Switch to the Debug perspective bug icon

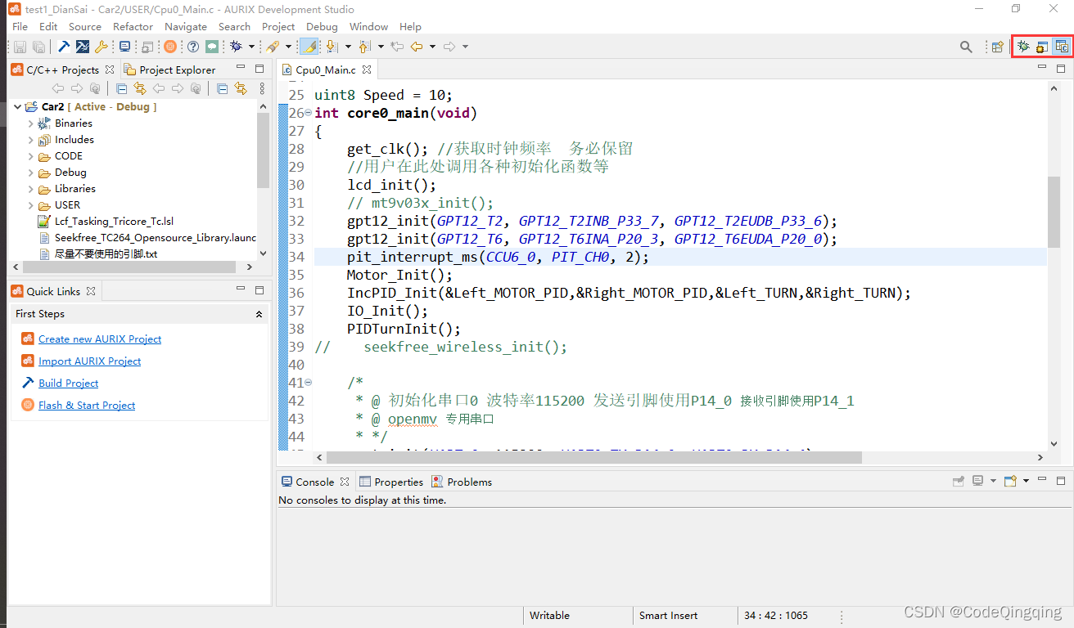coord(1023,47)
